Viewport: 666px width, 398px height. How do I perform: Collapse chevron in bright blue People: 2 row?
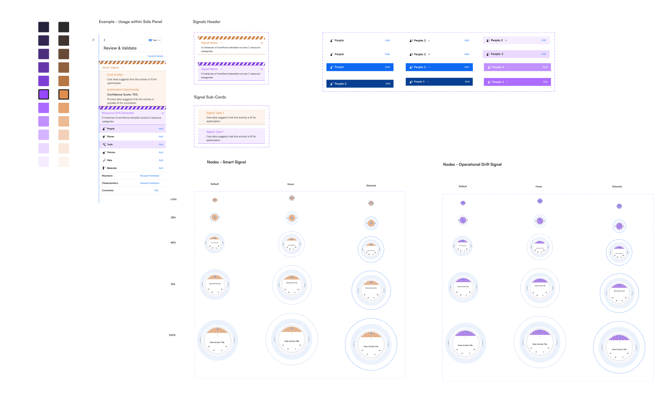point(429,67)
